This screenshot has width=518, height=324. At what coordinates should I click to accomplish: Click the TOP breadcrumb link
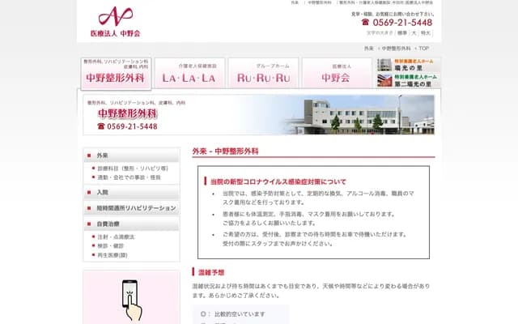(x=423, y=49)
